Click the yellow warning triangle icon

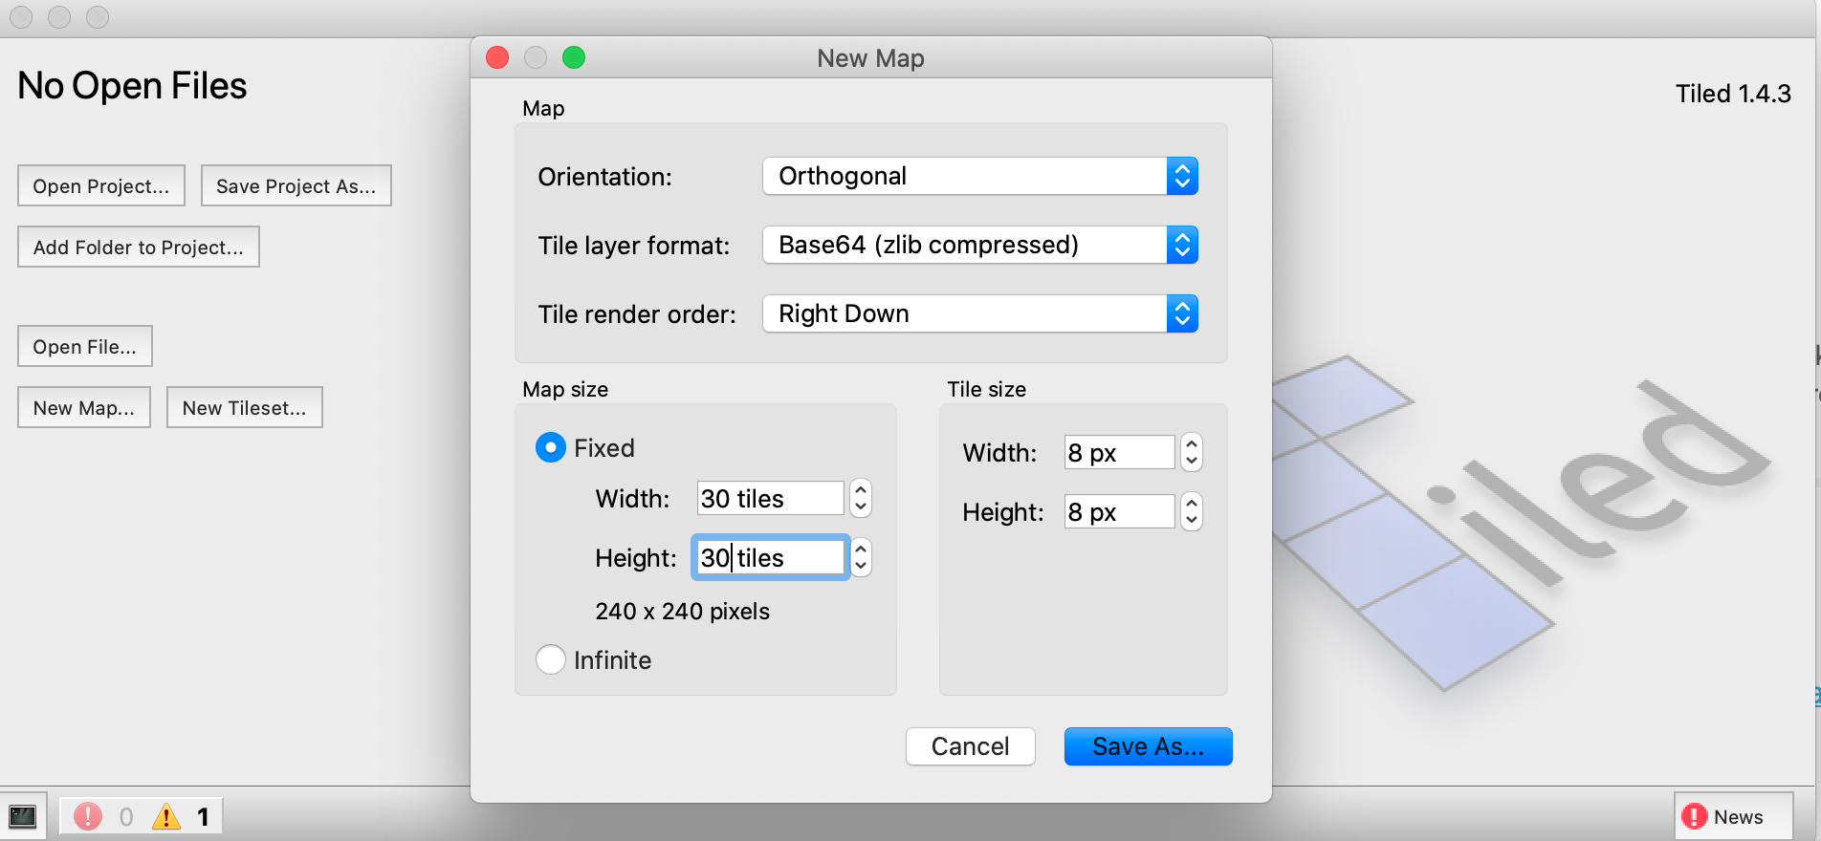pyautogui.click(x=166, y=816)
